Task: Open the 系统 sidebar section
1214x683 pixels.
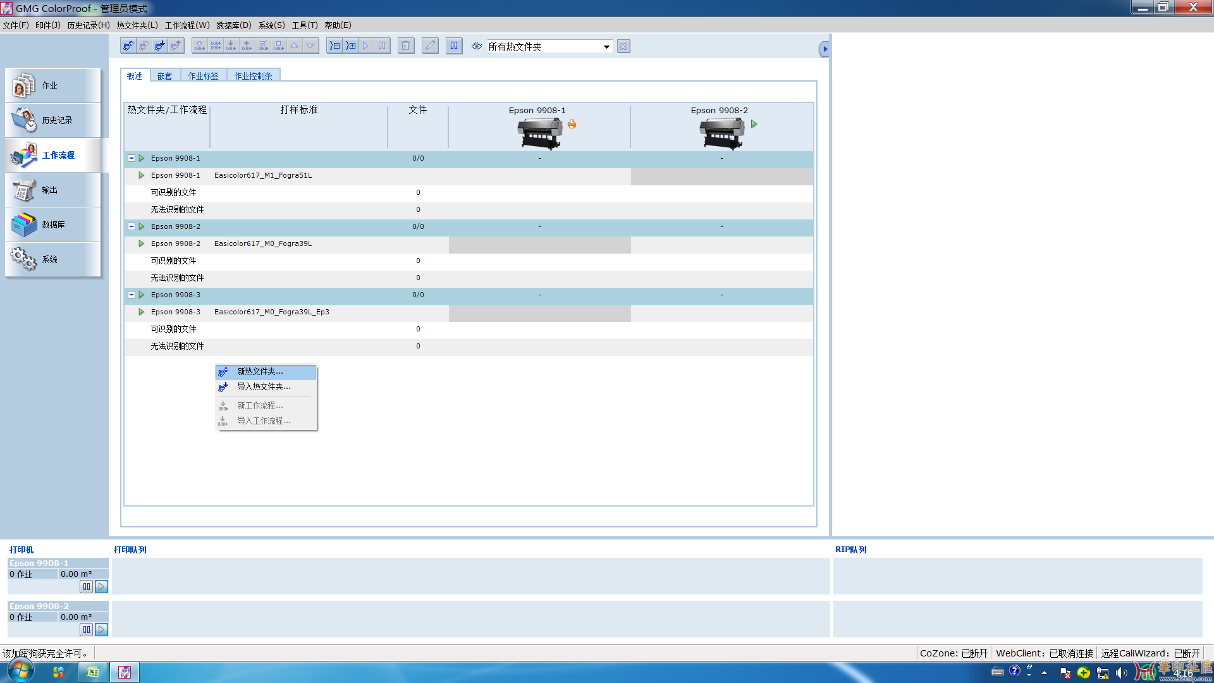Action: 53,259
